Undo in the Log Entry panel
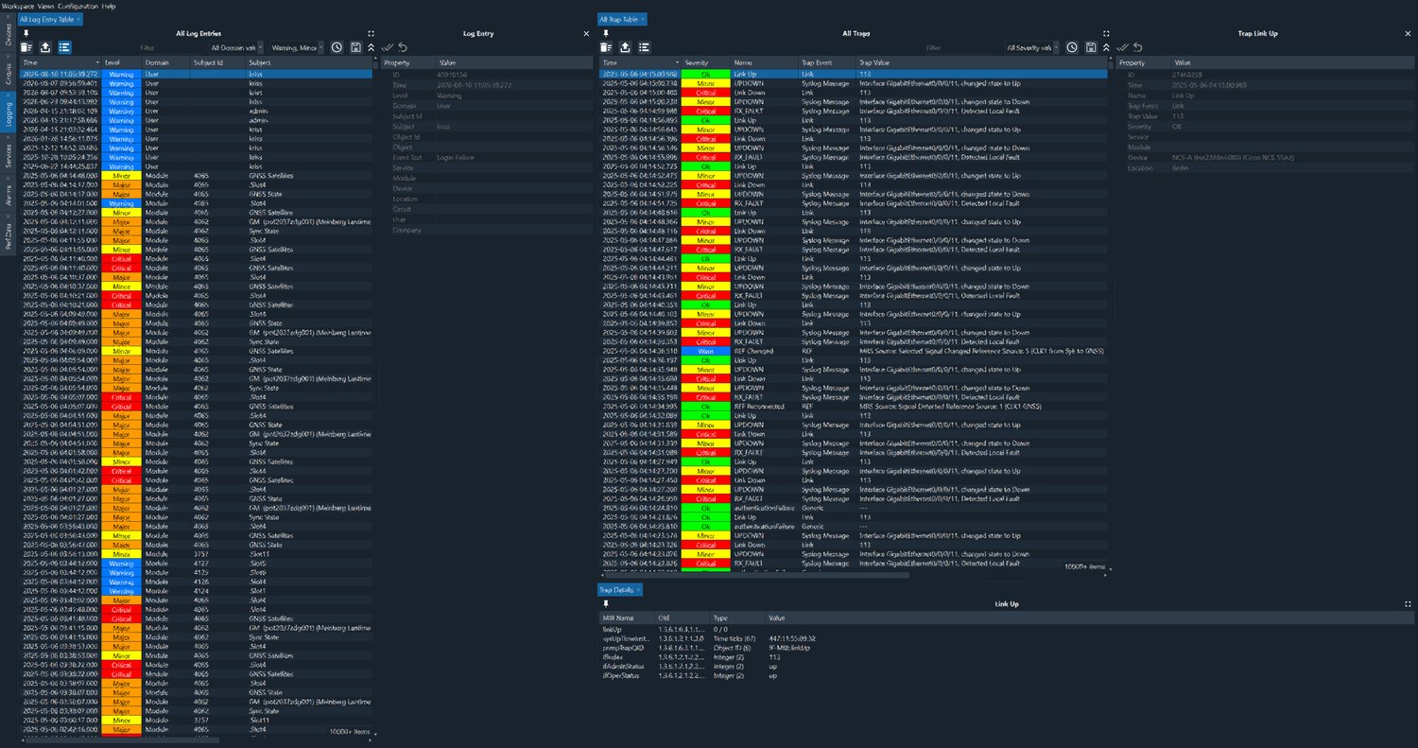Screen dimensions: 1418x748 pos(404,47)
